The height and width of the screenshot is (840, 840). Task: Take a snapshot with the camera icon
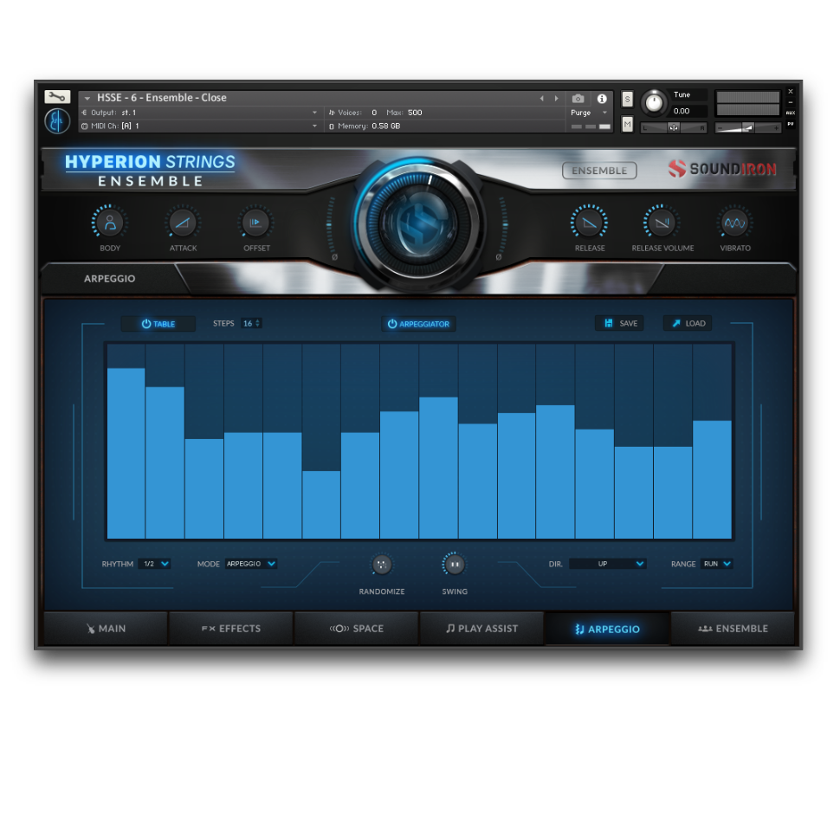click(x=578, y=99)
